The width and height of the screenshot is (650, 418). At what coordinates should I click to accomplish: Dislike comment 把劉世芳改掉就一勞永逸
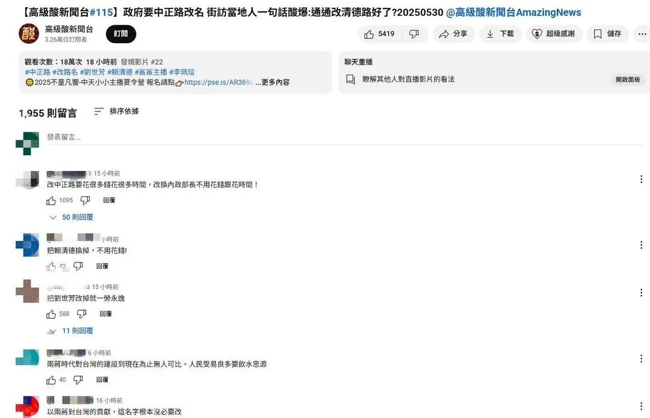pyautogui.click(x=82, y=314)
